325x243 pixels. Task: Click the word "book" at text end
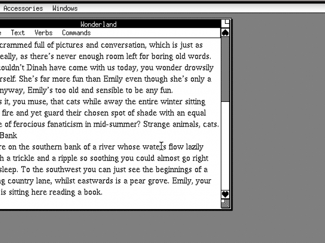click(x=92, y=192)
